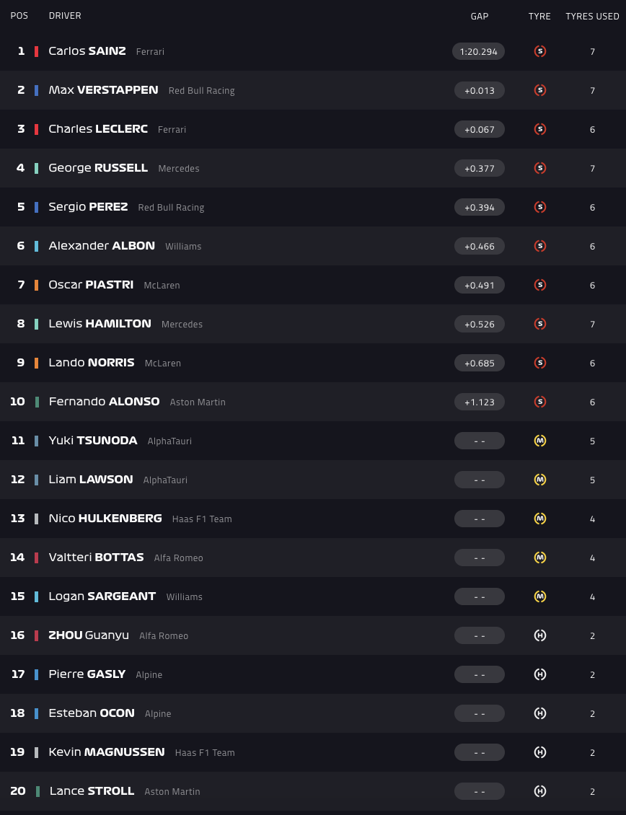Click Kevin Magnussen's hard tyre icon
The image size is (626, 815).
[540, 752]
